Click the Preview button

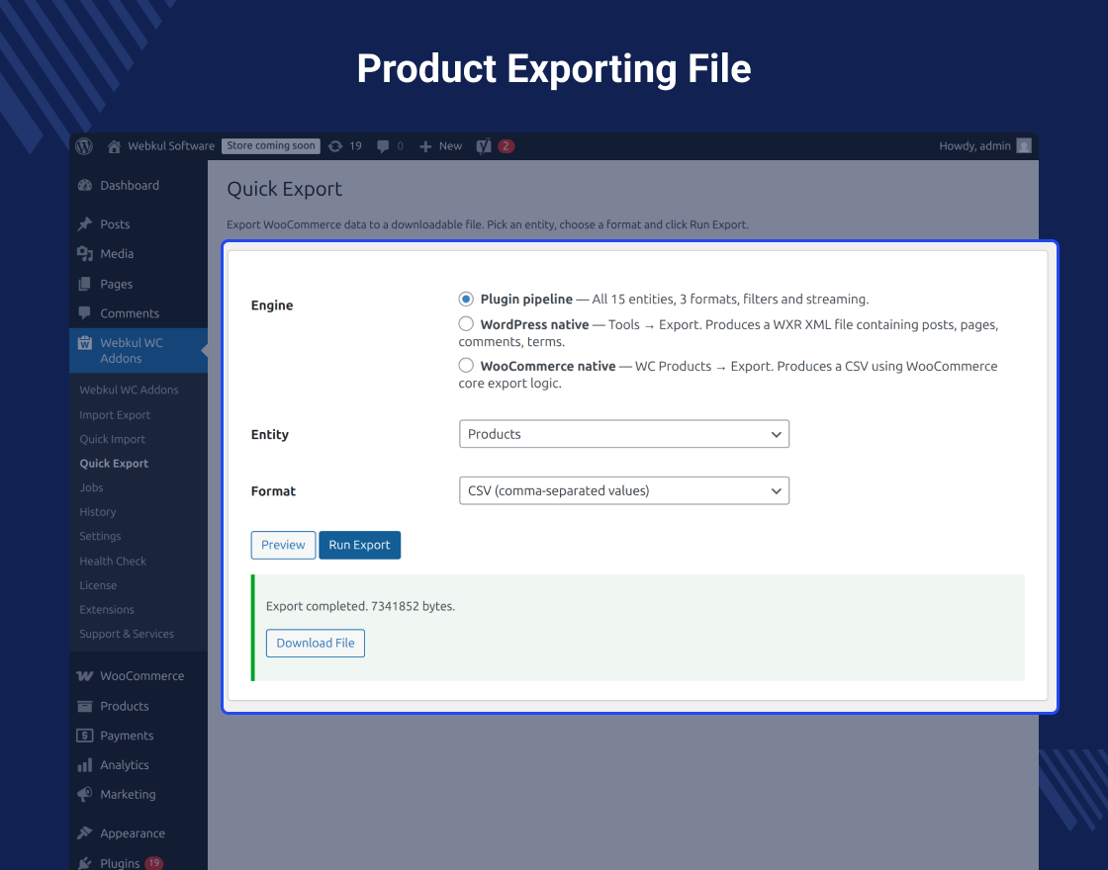tap(283, 545)
